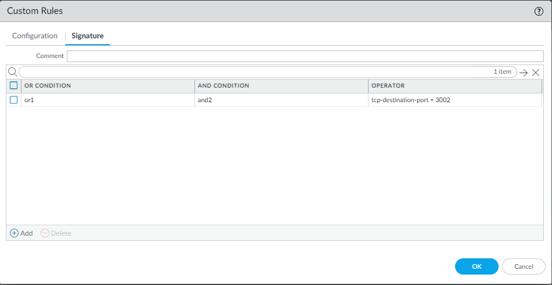Click the 1 item count label
The image size is (552, 285).
pos(502,72)
